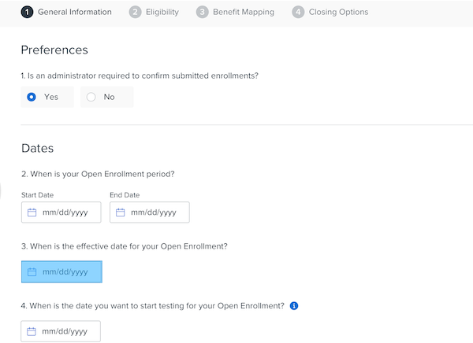Focus the End Date mm/dd/yyyy text

click(x=154, y=212)
